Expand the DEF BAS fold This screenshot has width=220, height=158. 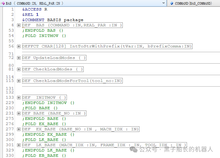[19, 25]
